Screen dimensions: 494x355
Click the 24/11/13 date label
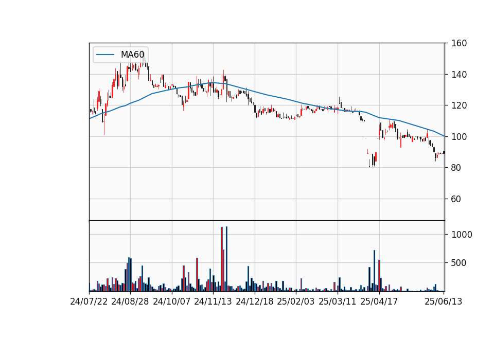(x=213, y=301)
